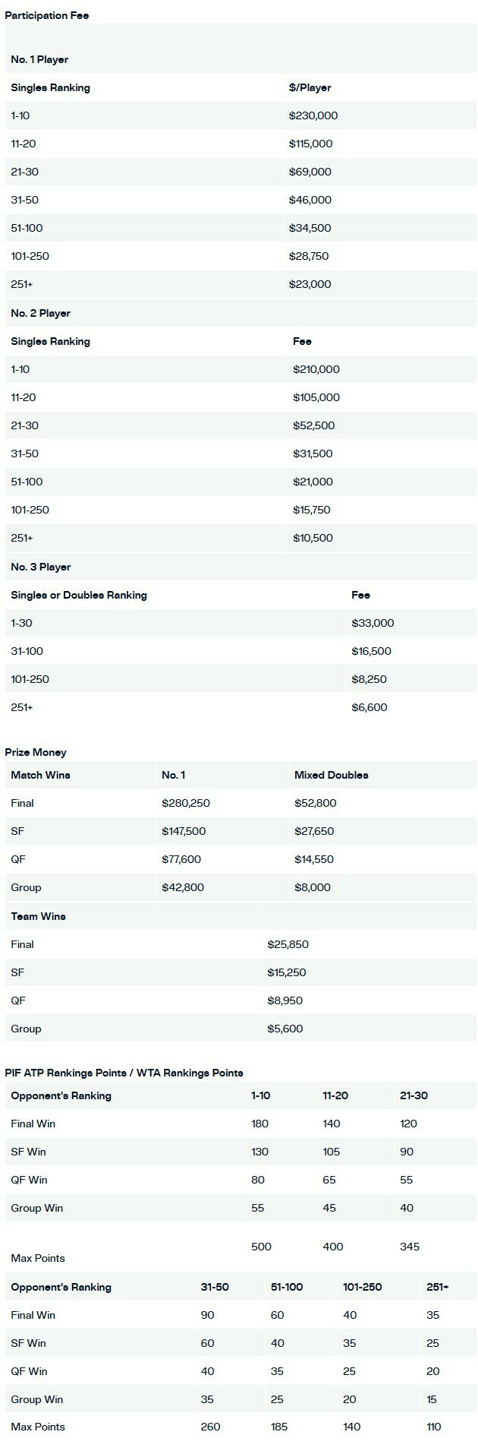Click the Participation Fee heading
Image resolution: width=478 pixels, height=1454 pixels.
click(x=47, y=15)
